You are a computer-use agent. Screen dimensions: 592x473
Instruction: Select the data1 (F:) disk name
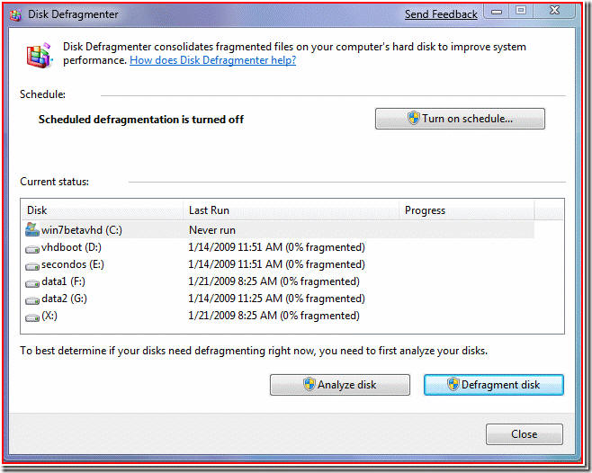click(x=63, y=281)
